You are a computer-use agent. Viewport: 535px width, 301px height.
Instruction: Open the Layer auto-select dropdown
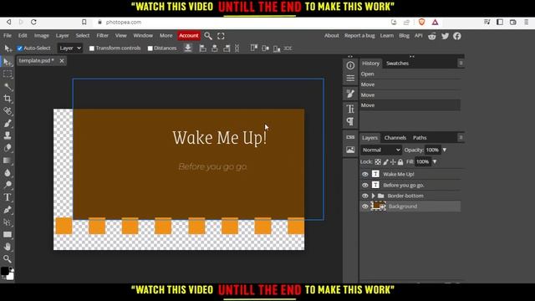click(70, 48)
